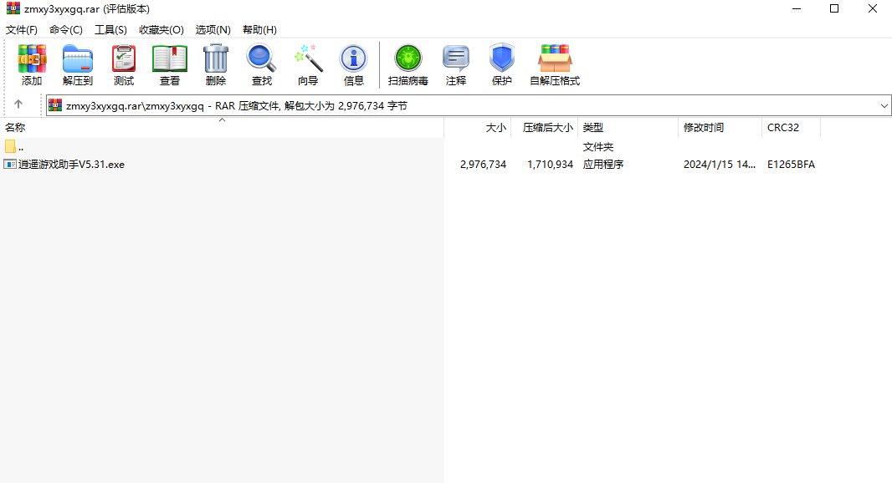Maximize the WinRAR window
The width and height of the screenshot is (892, 483).
pyautogui.click(x=834, y=8)
